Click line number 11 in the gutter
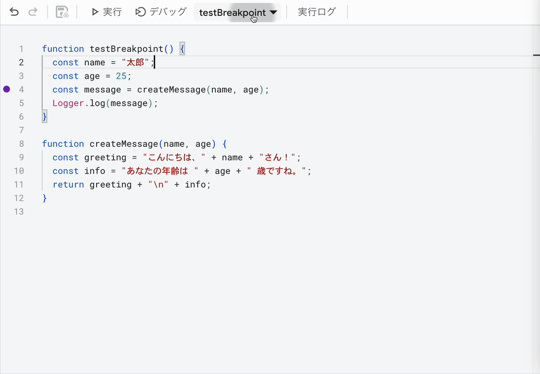 (19, 185)
